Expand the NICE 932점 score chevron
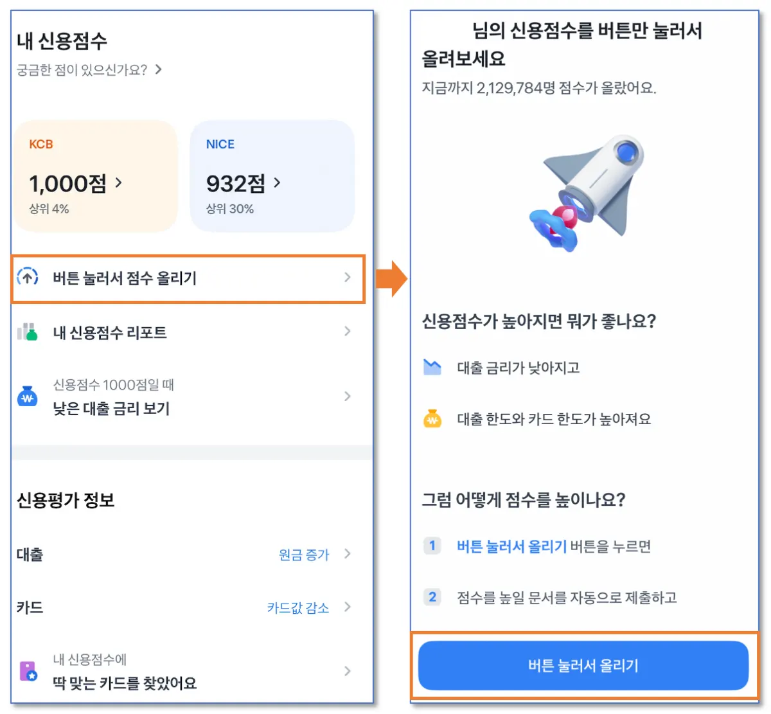Viewport: 771px width, 714px height. (278, 183)
